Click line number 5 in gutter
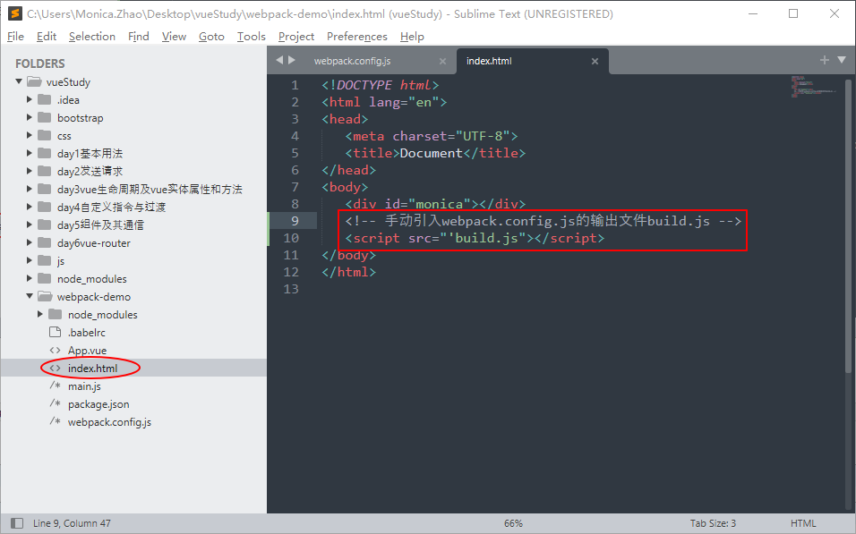The width and height of the screenshot is (856, 534). [295, 153]
